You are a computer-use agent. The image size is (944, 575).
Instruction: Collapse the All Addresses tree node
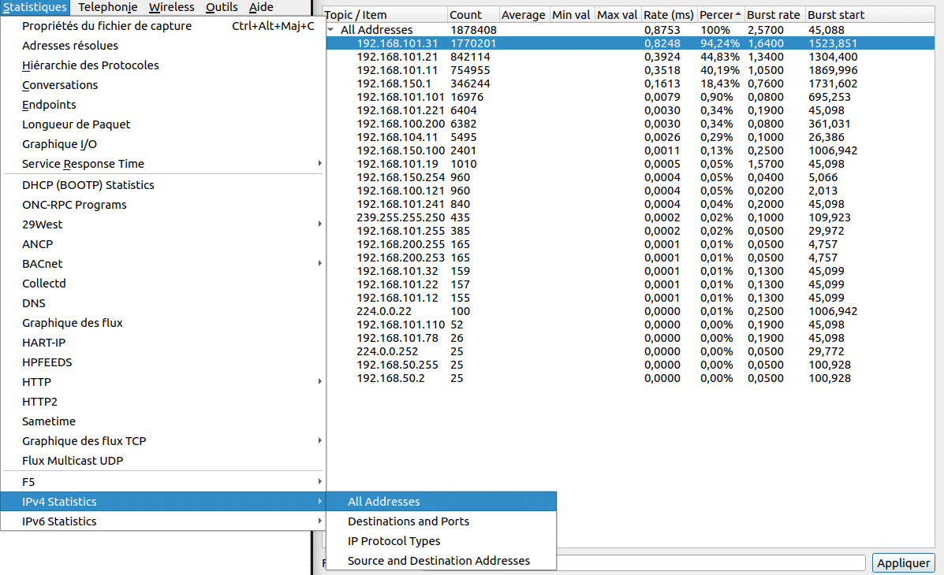click(330, 29)
